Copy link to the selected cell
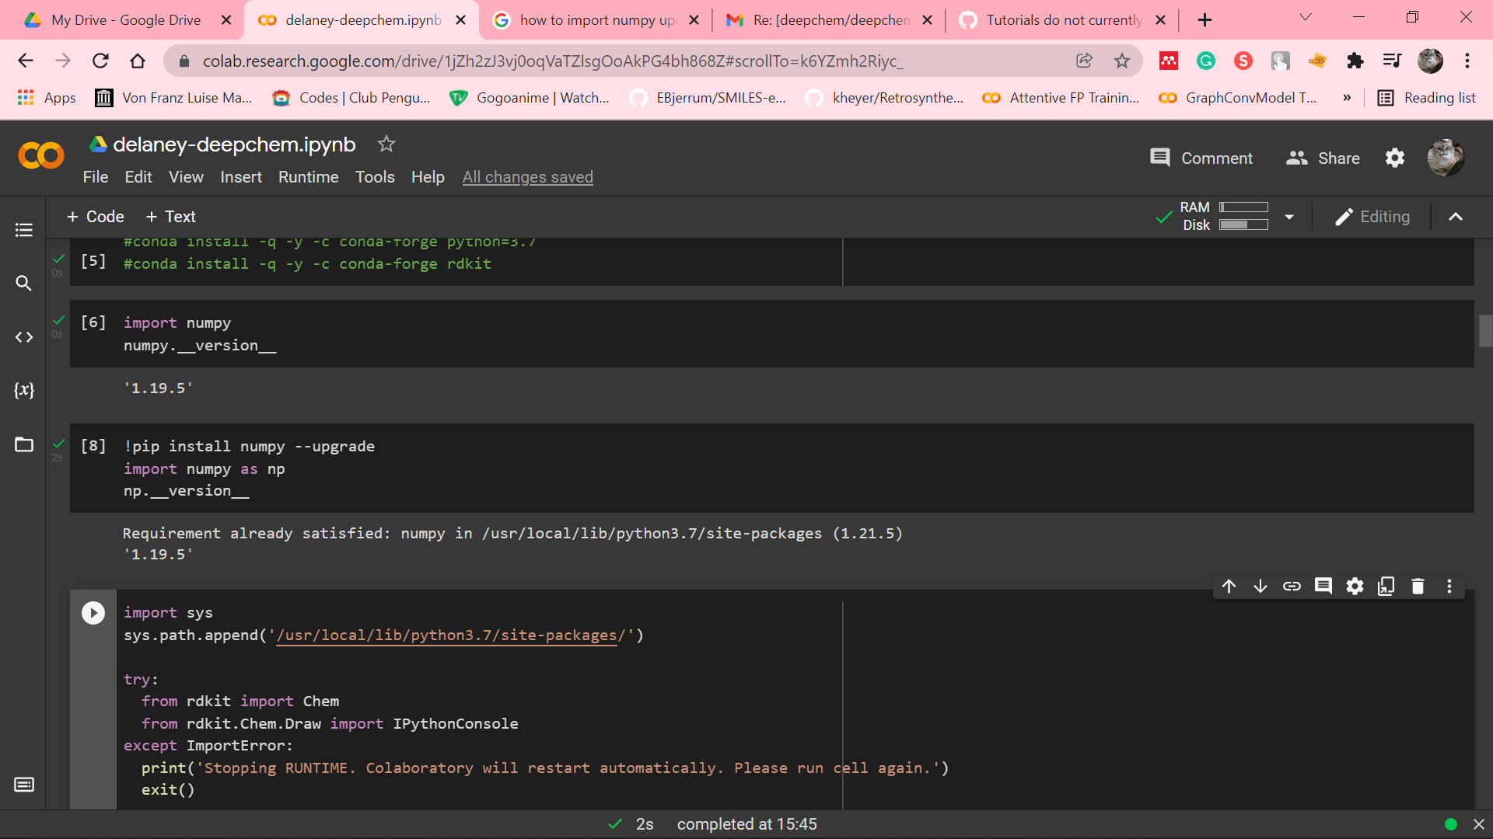 (x=1292, y=587)
